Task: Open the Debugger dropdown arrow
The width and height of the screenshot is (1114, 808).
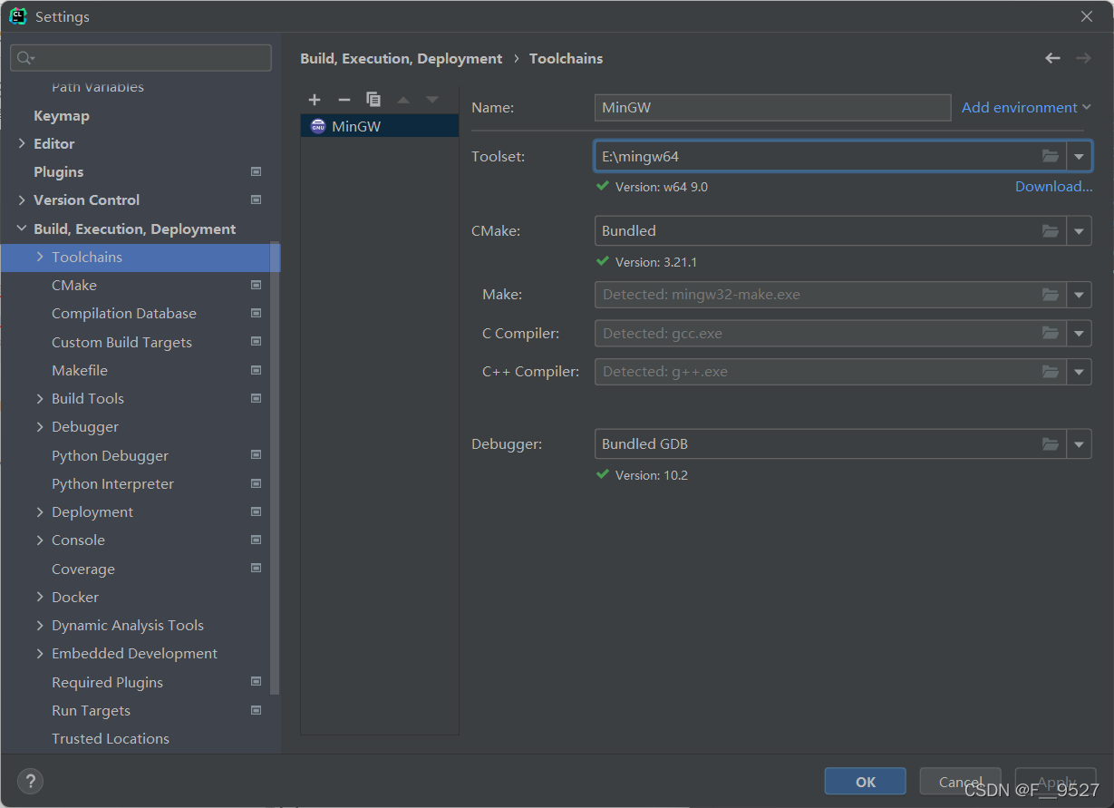Action: (1079, 444)
